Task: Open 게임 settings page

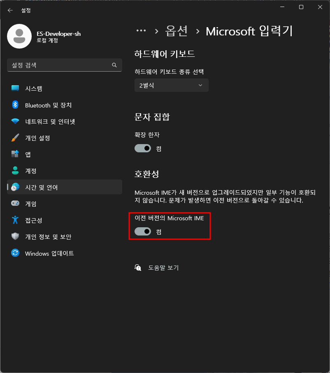Action: point(65,204)
